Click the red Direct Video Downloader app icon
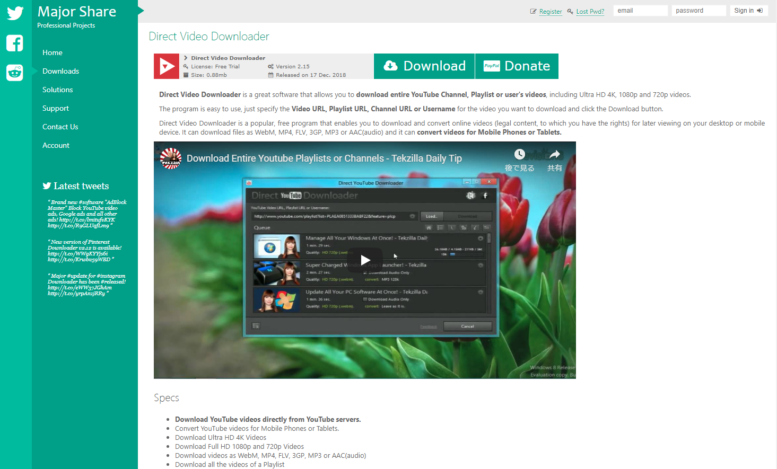Viewport: 777px width, 469px height. pyautogui.click(x=167, y=66)
